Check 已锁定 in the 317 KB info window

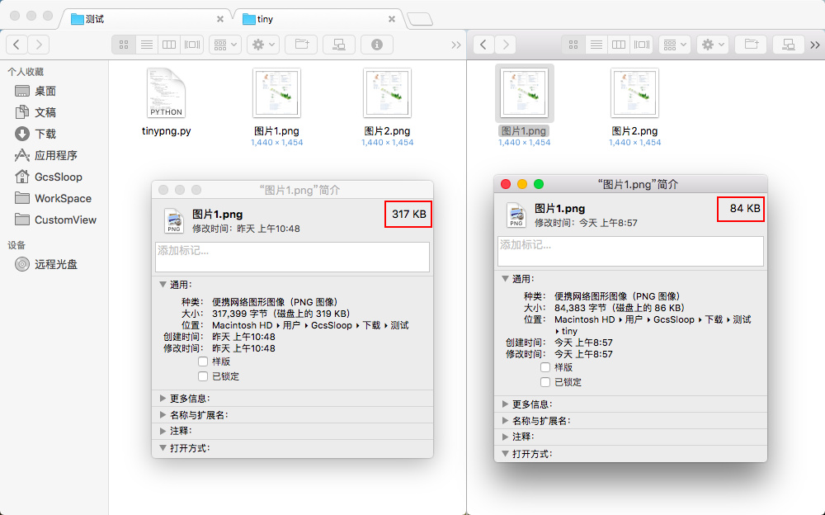click(203, 376)
